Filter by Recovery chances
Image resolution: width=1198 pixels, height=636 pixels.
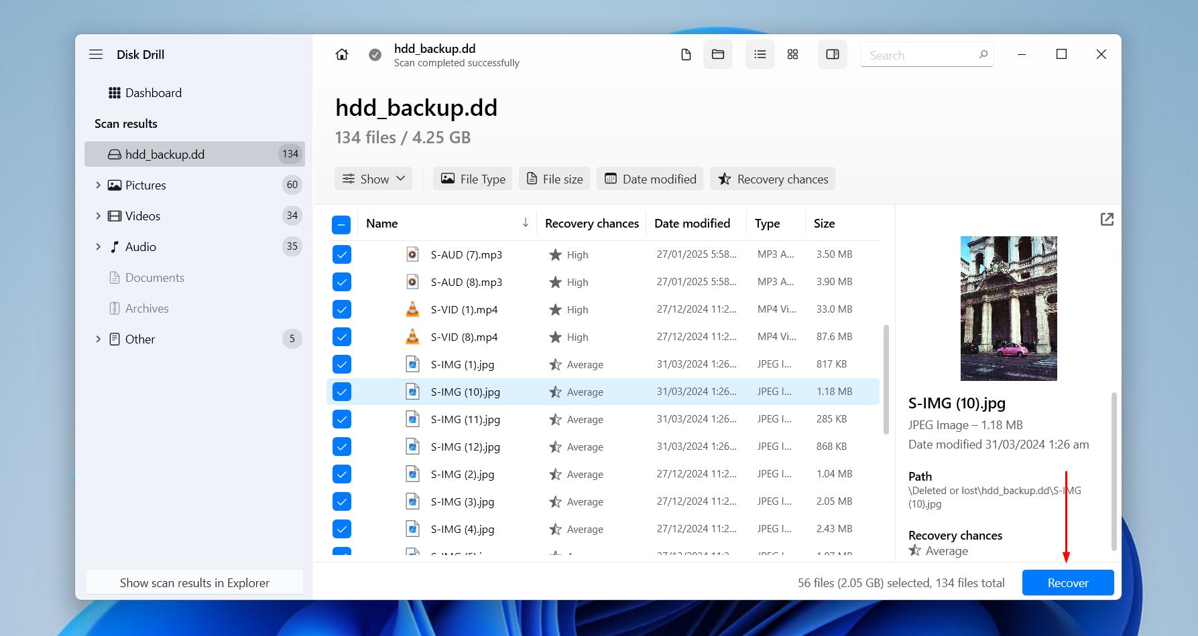(772, 179)
